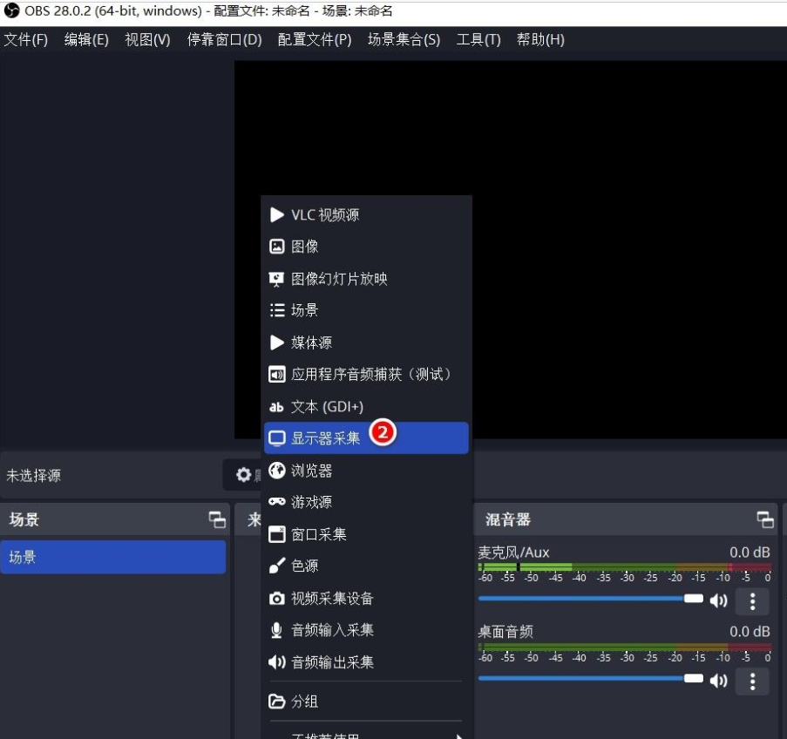Click the 麦克风/Aux level meter

(x=625, y=567)
